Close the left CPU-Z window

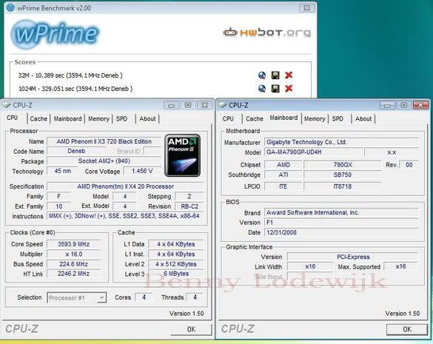click(x=204, y=105)
